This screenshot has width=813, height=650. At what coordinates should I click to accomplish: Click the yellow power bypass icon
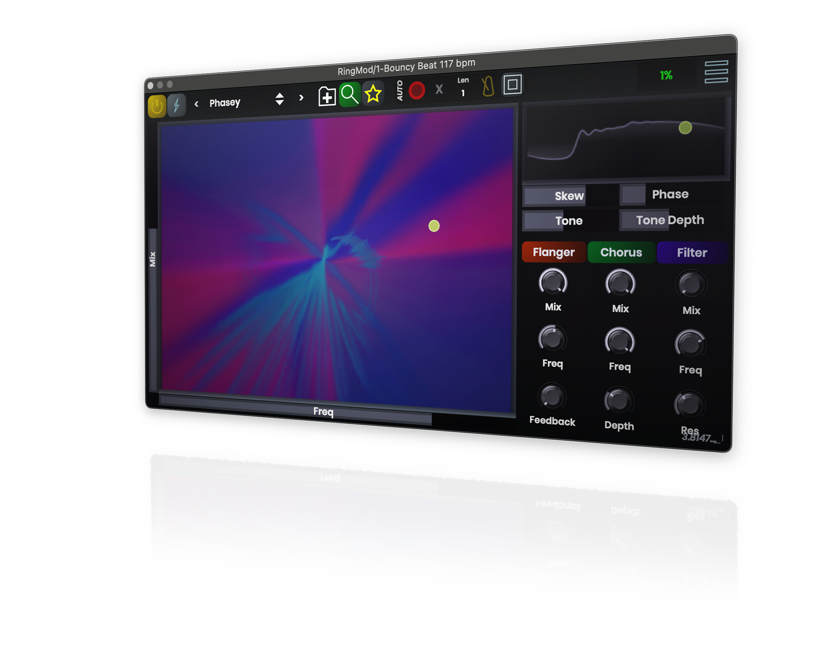(x=157, y=106)
